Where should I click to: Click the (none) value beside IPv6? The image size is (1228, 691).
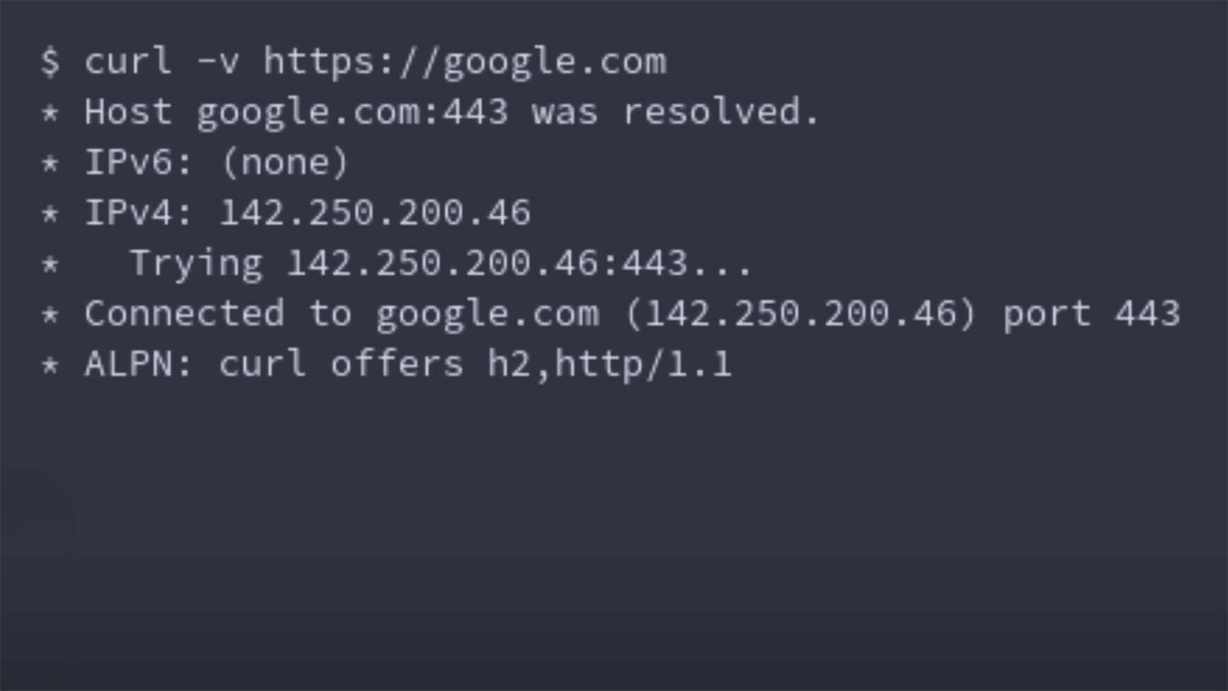coord(284,163)
